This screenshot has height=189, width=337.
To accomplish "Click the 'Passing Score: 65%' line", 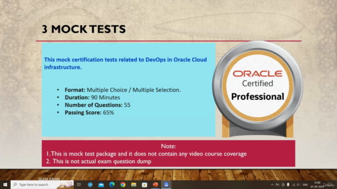I will point(90,112).
